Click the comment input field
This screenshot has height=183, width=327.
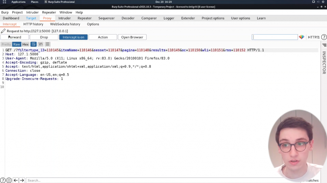pyautogui.click(x=275, y=37)
